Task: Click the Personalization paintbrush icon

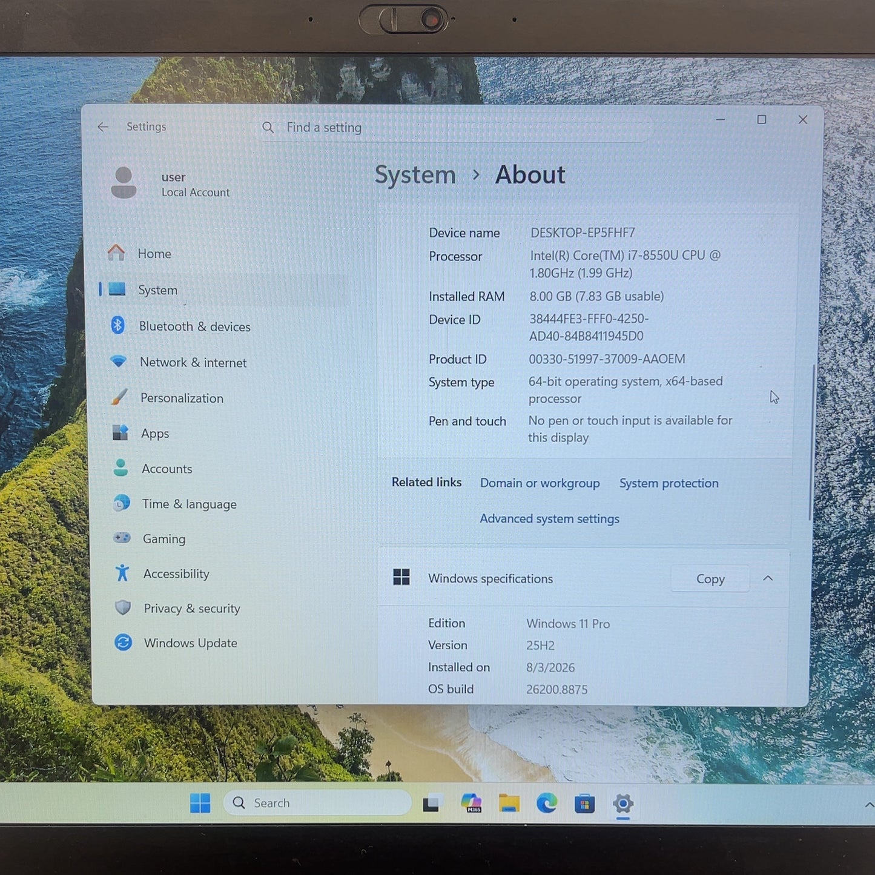Action: [x=119, y=397]
